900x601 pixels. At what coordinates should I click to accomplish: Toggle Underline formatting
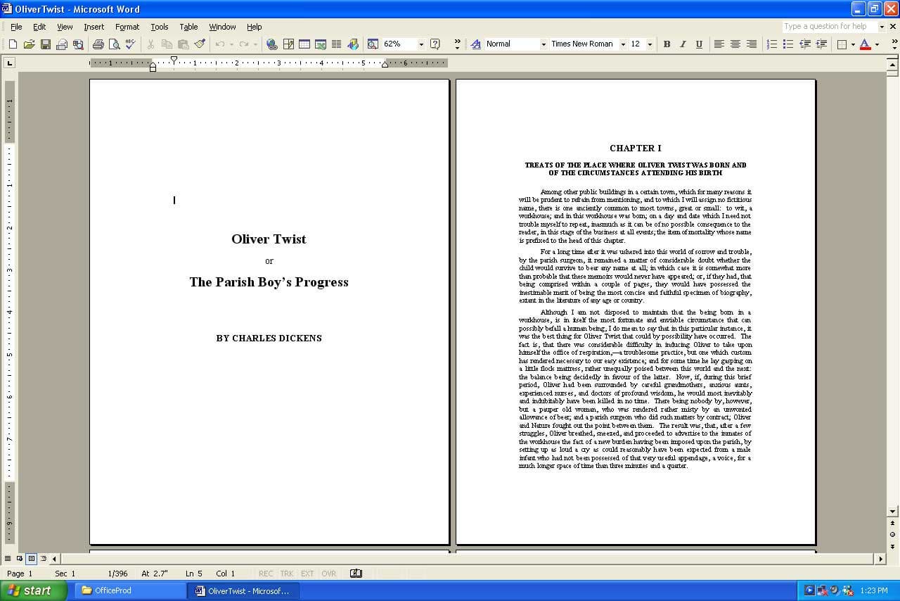point(699,44)
